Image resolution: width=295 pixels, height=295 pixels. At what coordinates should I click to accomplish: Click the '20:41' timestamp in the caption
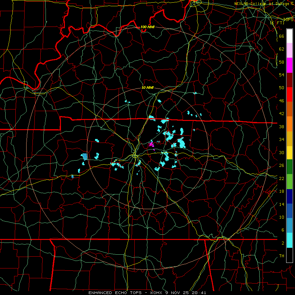pyautogui.click(x=199, y=293)
